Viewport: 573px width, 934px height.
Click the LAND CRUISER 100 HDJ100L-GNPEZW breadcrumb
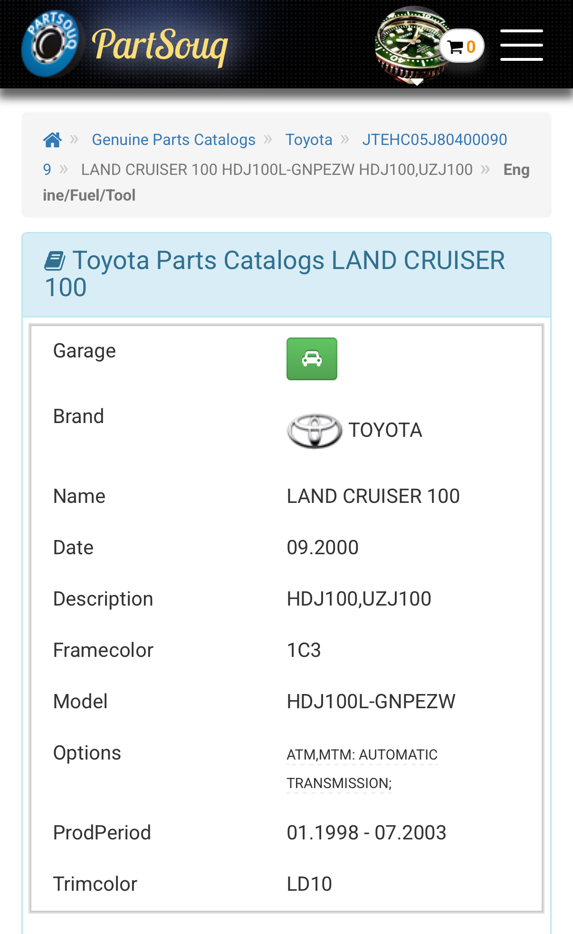point(277,170)
